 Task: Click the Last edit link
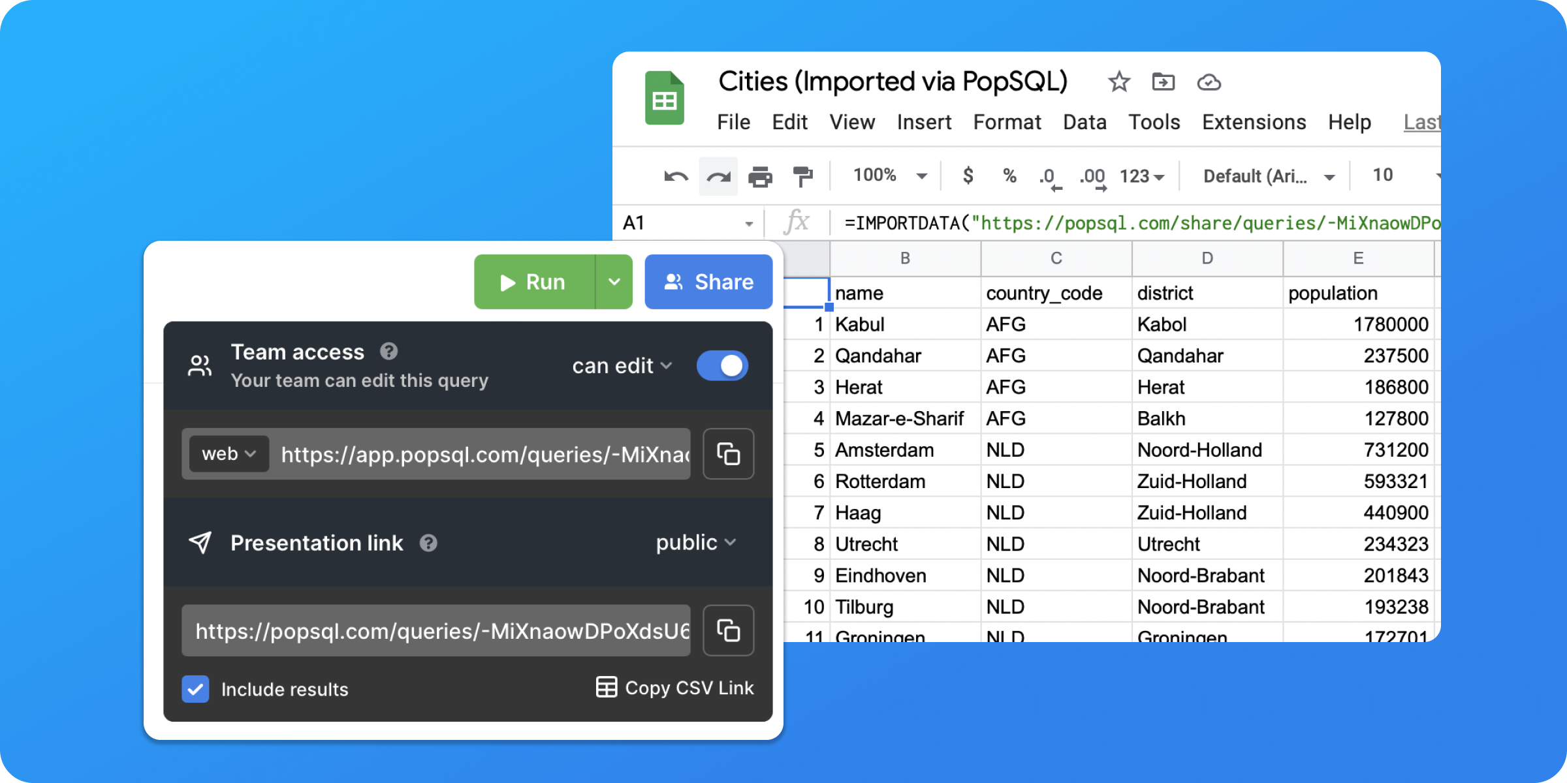[x=1422, y=122]
